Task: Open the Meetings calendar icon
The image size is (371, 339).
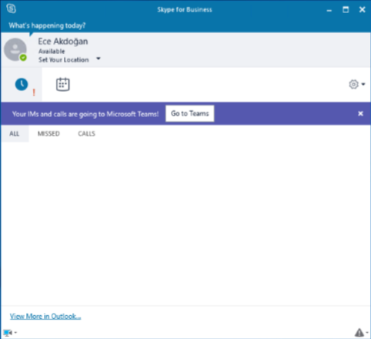Action: click(63, 84)
